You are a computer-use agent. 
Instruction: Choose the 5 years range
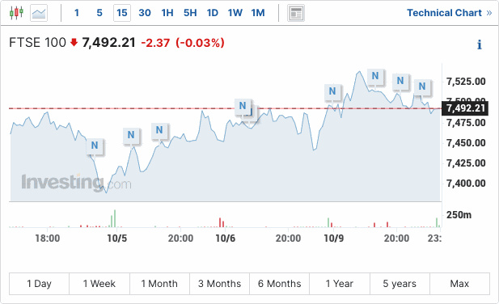tap(400, 284)
